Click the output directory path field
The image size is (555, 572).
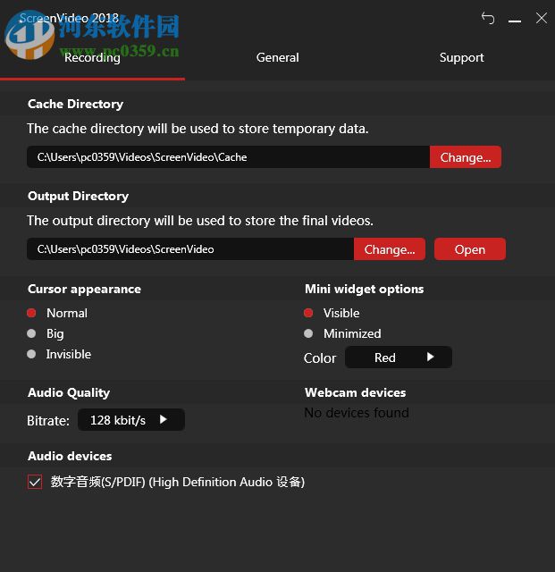pyautogui.click(x=190, y=249)
